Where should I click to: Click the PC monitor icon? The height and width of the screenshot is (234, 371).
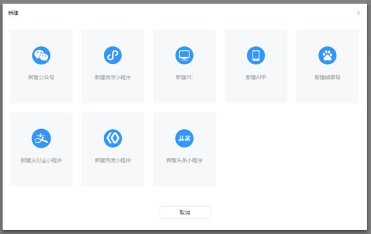[184, 55]
